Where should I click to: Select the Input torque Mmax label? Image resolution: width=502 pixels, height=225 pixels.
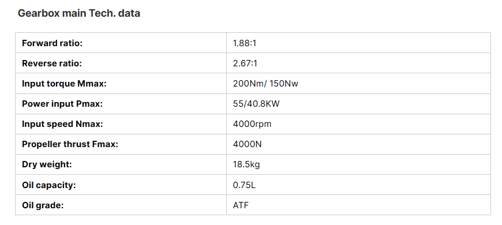click(64, 84)
